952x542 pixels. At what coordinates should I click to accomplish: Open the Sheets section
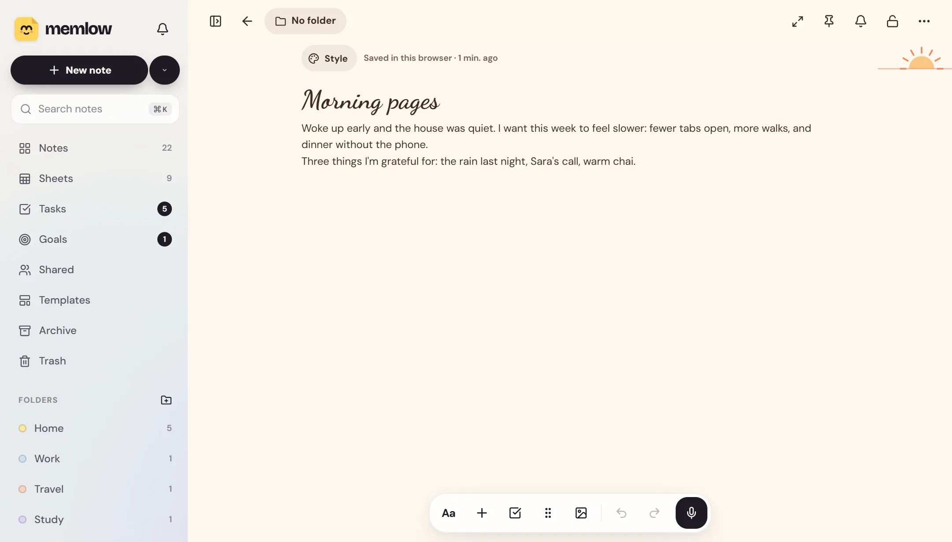click(95, 178)
